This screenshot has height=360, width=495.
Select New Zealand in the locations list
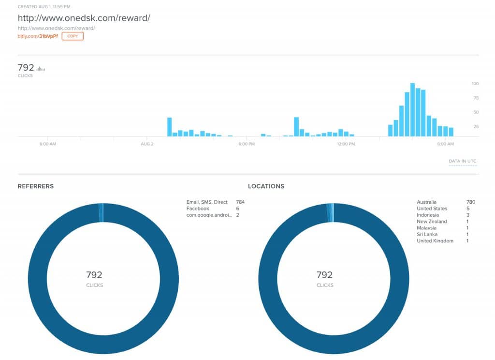click(x=432, y=222)
